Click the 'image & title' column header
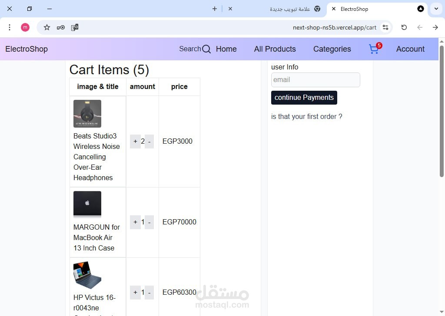Image resolution: width=445 pixels, height=316 pixels. tap(98, 87)
